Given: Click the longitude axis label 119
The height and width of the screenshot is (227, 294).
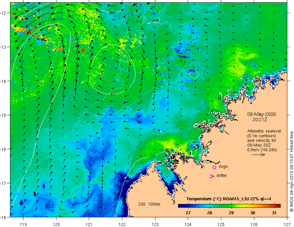Looking at the screenshot, I should tap(23, 225).
